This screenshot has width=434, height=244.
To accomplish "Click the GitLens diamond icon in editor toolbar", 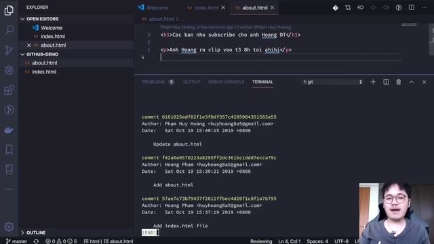I will [x=335, y=7].
